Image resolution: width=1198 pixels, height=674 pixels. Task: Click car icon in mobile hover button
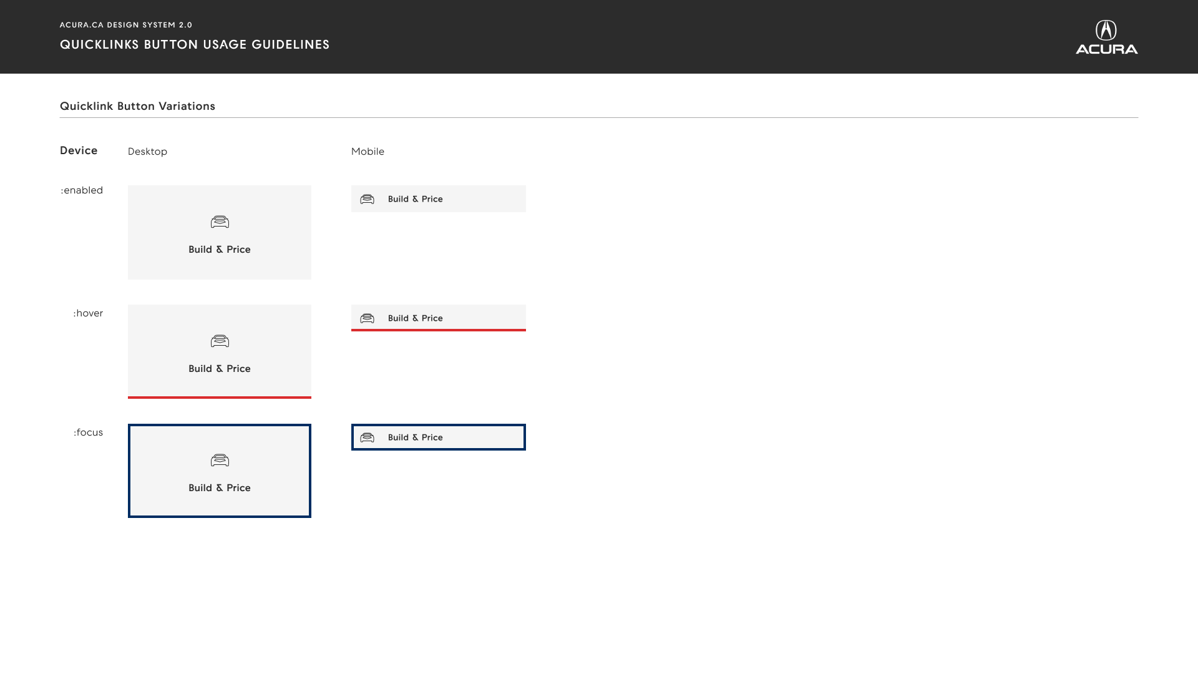click(367, 318)
